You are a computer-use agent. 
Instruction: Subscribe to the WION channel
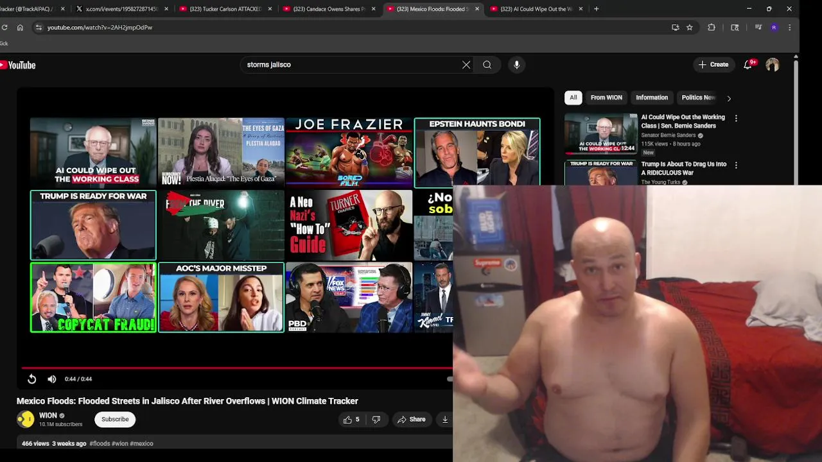[x=115, y=420]
